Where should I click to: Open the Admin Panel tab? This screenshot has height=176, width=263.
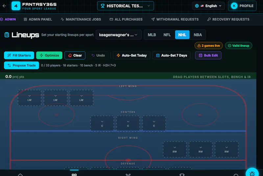pyautogui.click(x=38, y=19)
